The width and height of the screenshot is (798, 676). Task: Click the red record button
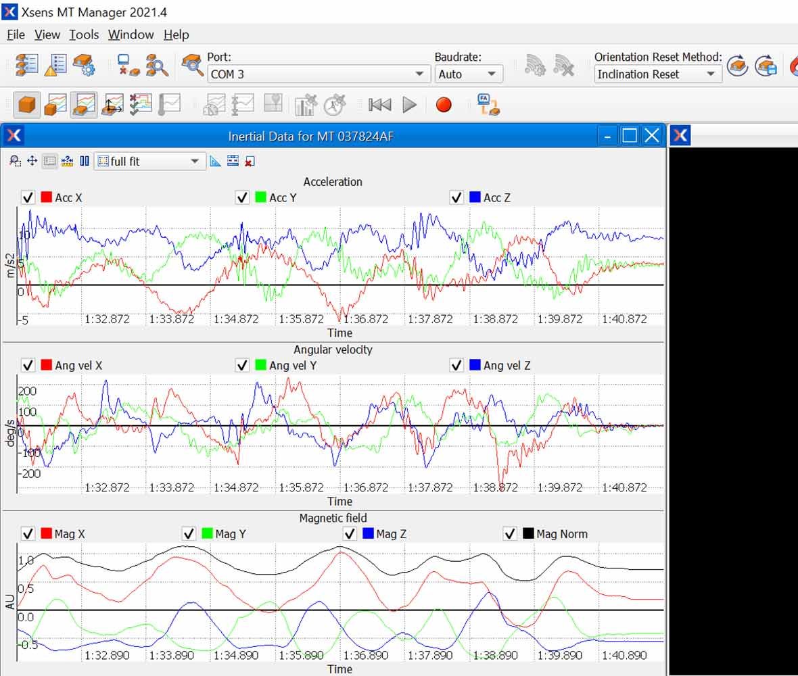pyautogui.click(x=443, y=105)
